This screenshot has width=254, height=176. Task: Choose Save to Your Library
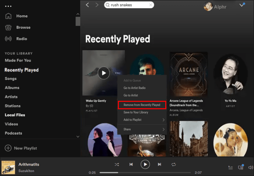coord(136,113)
